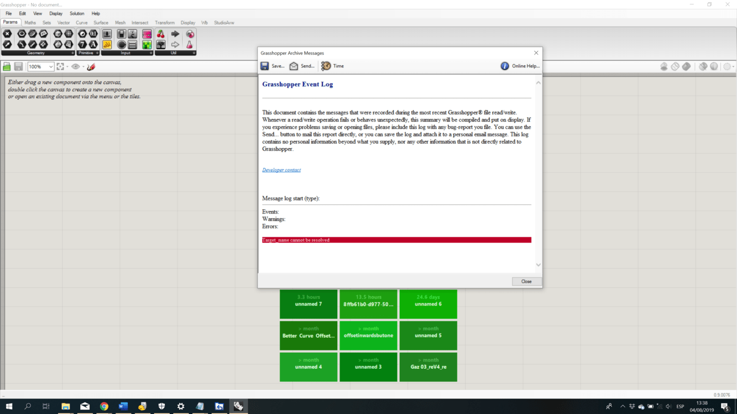Click event log scrollbar up arrow

tap(538, 83)
